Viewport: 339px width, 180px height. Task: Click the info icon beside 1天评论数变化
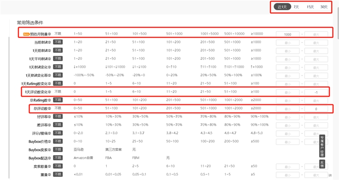pyautogui.click(x=49, y=92)
